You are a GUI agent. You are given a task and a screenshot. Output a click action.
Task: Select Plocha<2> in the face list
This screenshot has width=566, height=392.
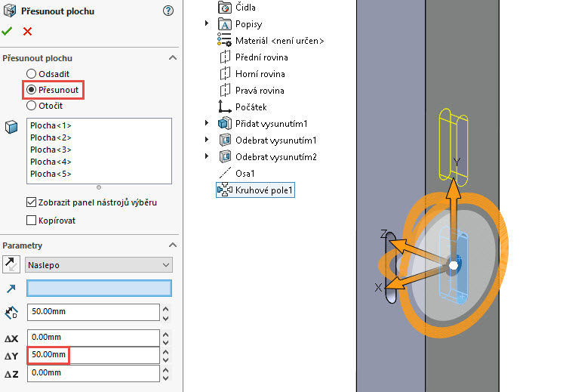point(51,137)
